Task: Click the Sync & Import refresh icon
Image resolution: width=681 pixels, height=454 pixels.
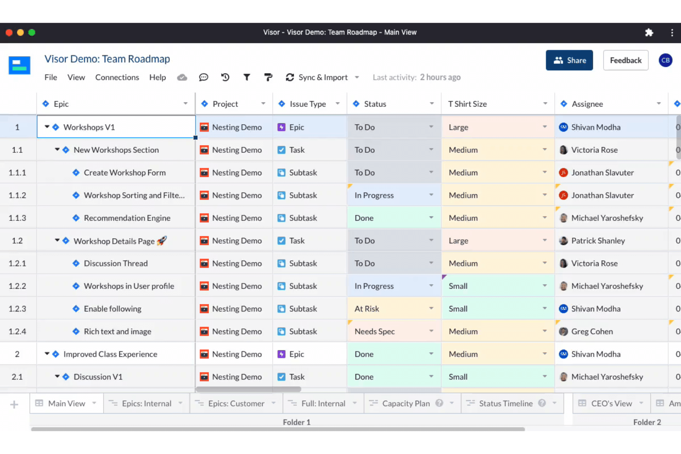Action: [290, 77]
